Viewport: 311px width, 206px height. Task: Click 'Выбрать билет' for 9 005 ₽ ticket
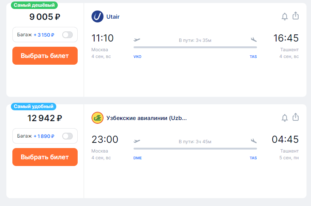45,56
